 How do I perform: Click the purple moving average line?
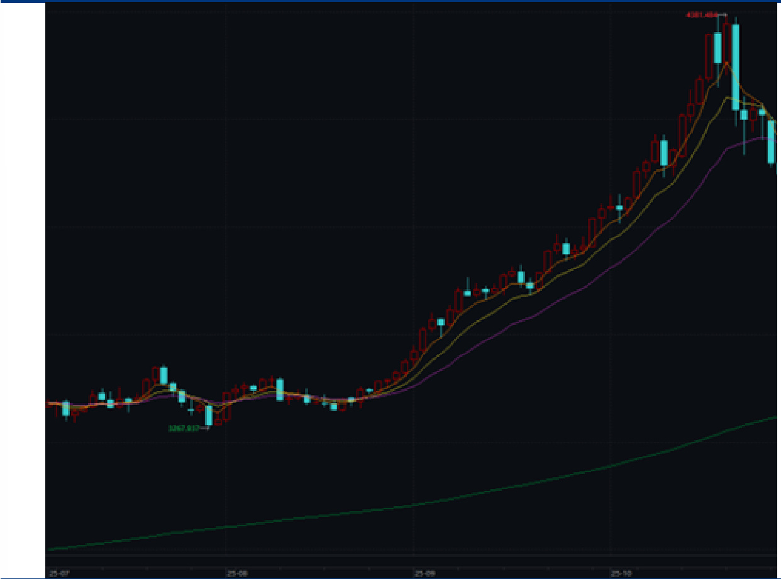566,295
